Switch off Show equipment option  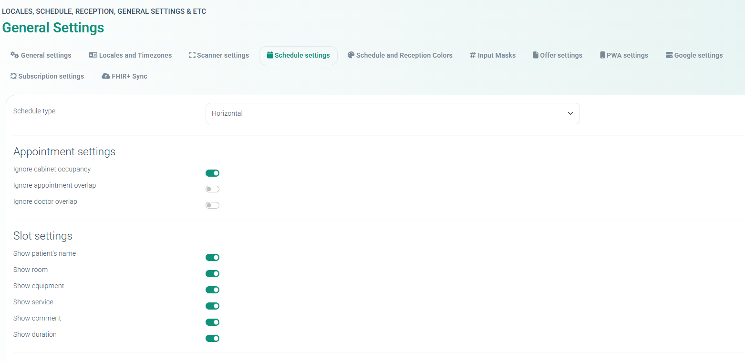(x=212, y=290)
